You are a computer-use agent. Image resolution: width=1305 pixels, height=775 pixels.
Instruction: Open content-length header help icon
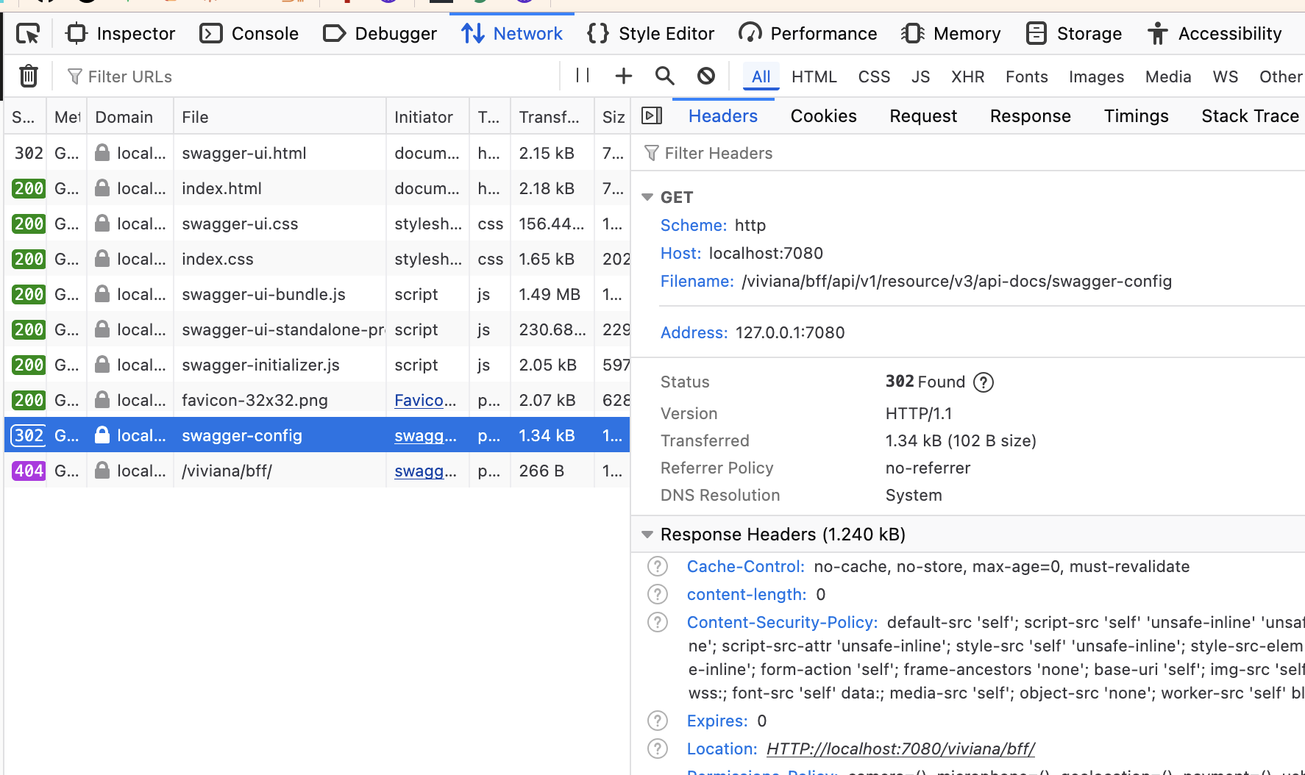tap(657, 594)
